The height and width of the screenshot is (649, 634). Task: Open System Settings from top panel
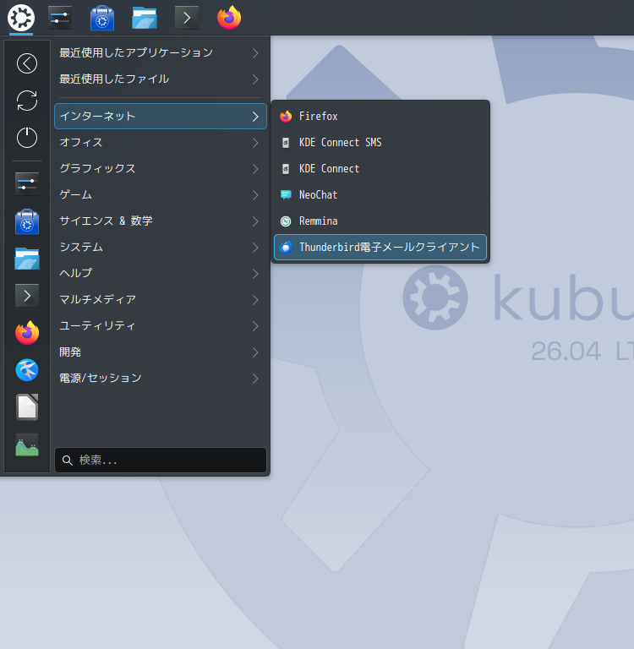point(60,18)
